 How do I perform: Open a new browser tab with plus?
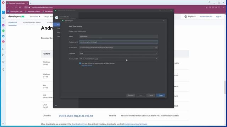[31, 3]
